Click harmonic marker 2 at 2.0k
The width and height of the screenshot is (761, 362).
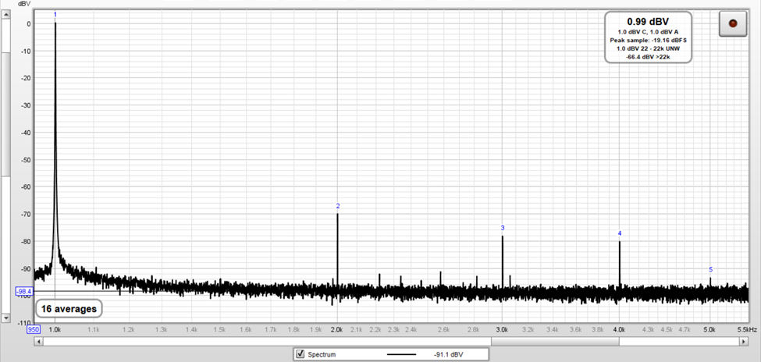[338, 206]
